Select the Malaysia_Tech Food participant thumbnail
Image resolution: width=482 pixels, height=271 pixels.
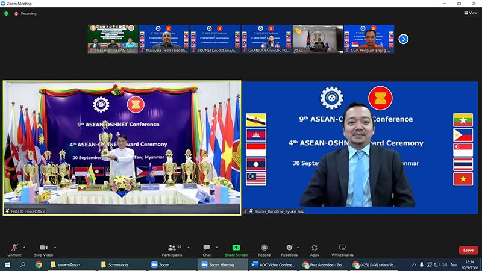click(164, 39)
